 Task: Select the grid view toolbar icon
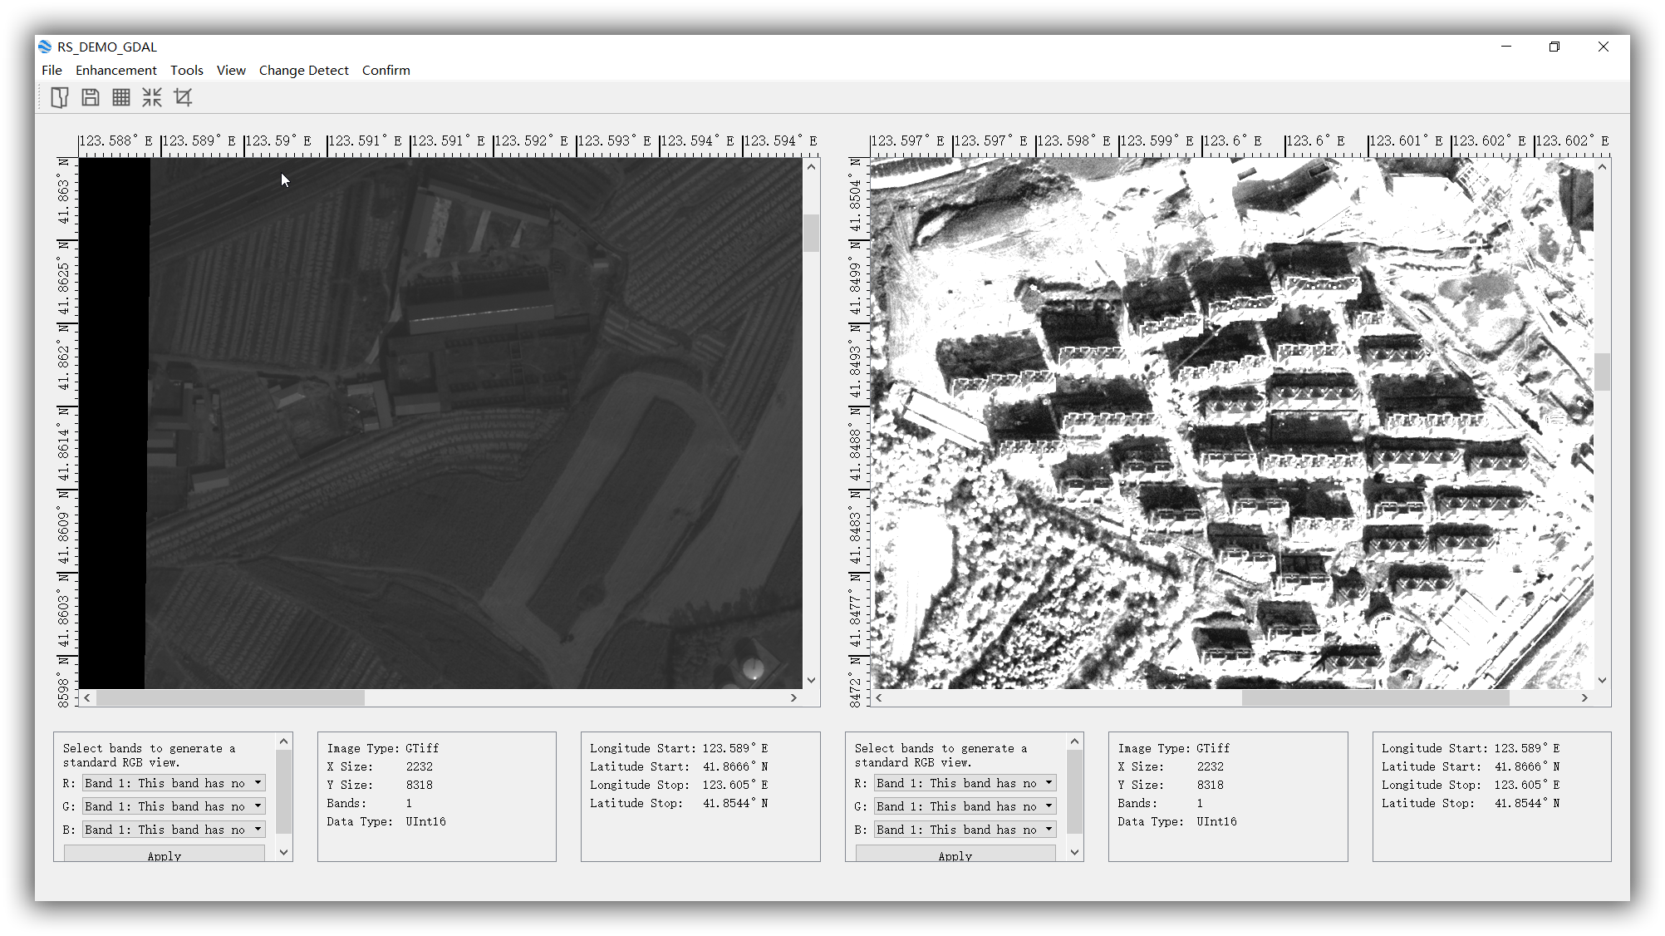coord(120,97)
